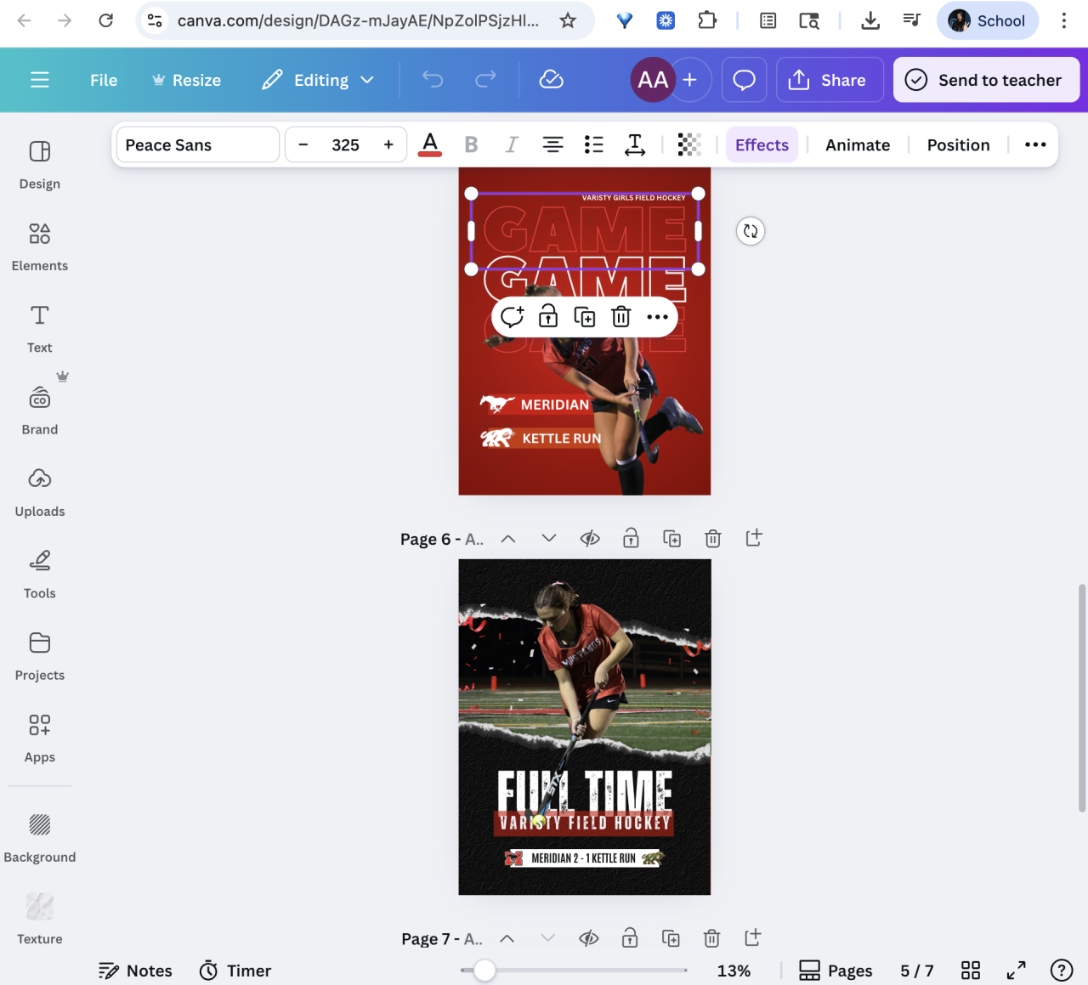The width and height of the screenshot is (1088, 985).
Task: Open the Peace Sans font dropdown
Action: (x=198, y=144)
